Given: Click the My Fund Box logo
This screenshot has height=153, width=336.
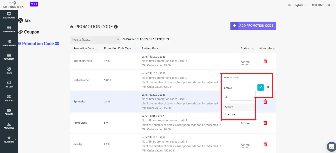Looking at the screenshot, I should (13, 4).
